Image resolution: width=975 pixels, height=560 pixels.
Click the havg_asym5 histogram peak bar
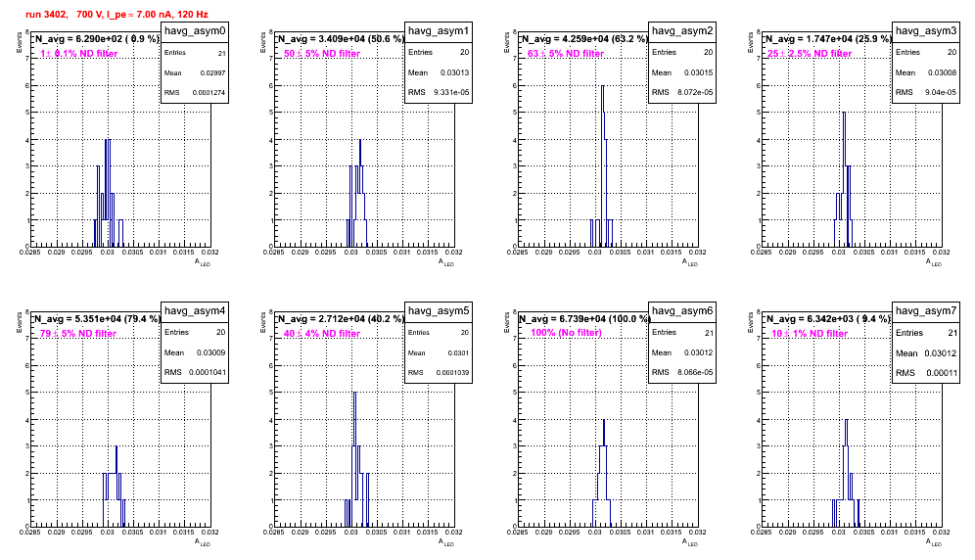[354, 458]
